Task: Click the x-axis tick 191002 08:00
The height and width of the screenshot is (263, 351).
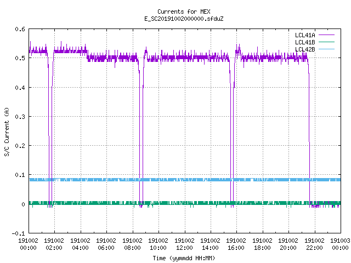Action: click(x=132, y=244)
